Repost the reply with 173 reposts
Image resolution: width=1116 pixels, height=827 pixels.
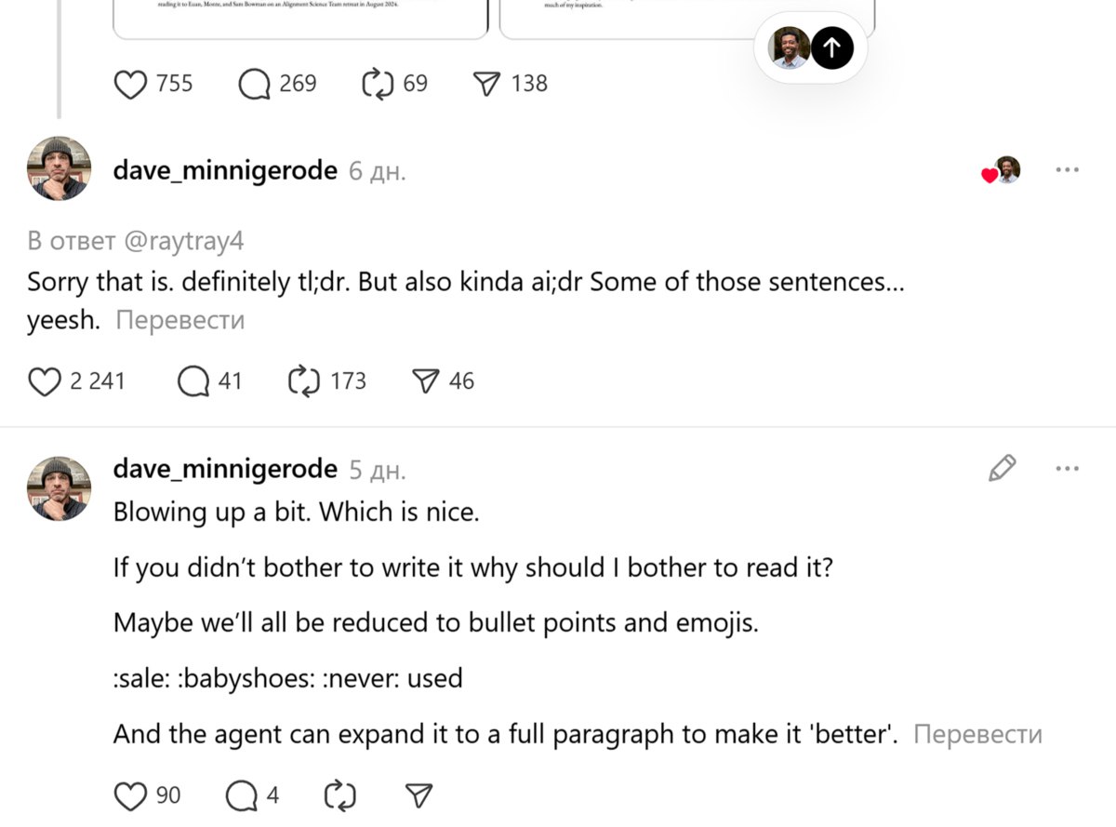tap(304, 381)
